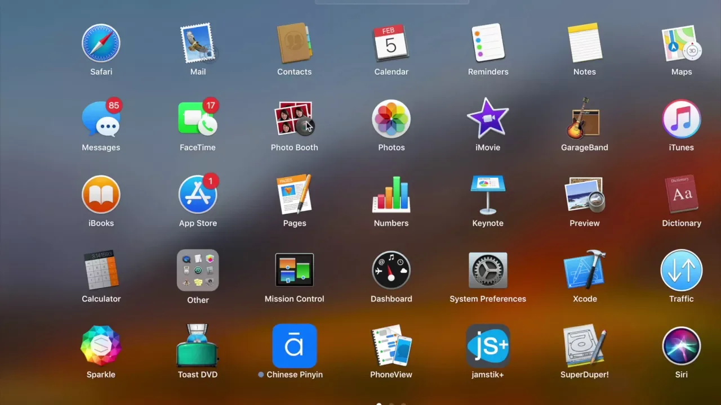
Task: Open App Store showing 1 update
Action: 198,195
